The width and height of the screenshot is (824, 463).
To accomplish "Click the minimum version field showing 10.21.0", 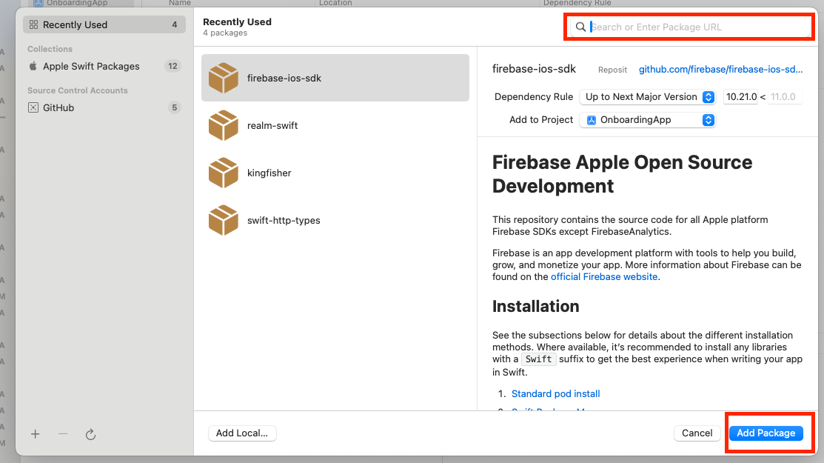I will click(740, 97).
